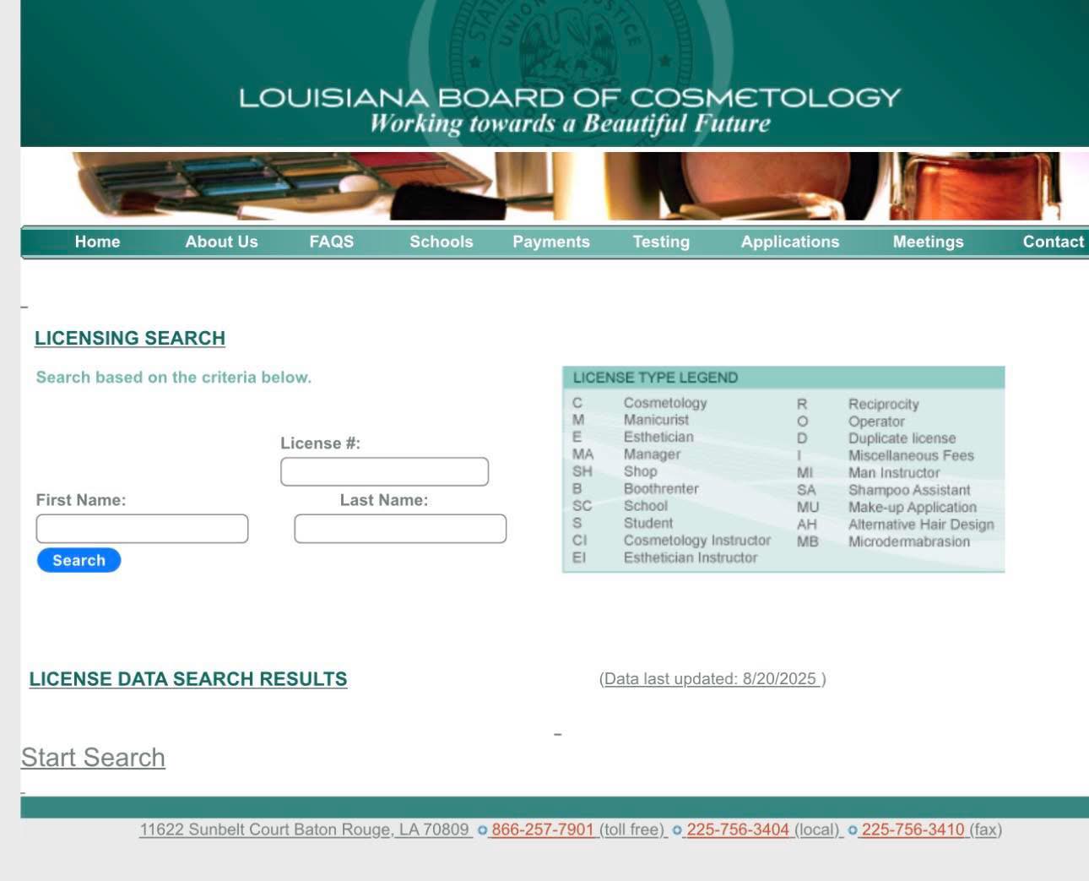Screen dimensions: 1089x881
Task: Click the Operator legend entry
Action: [876, 421]
